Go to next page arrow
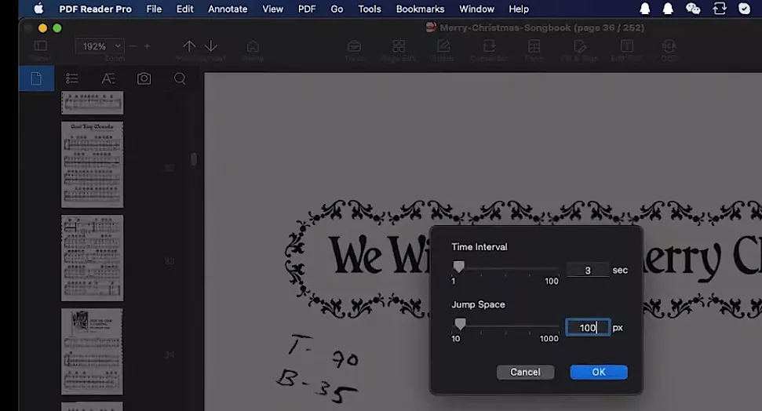Viewport: 762px width, 411px height. [211, 46]
